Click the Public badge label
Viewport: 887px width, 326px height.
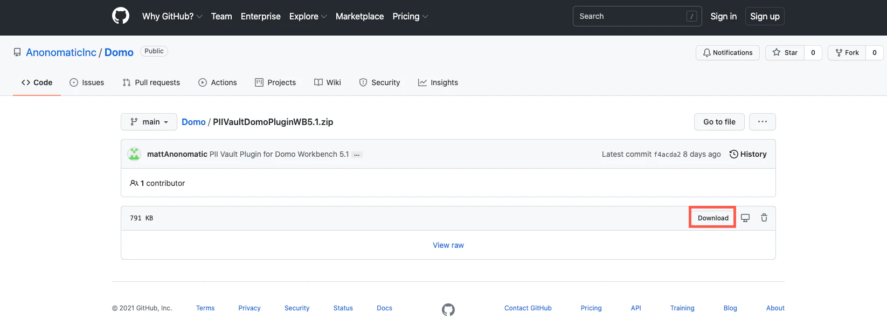point(154,51)
